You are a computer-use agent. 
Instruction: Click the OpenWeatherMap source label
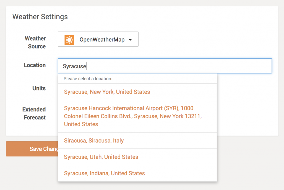point(102,39)
